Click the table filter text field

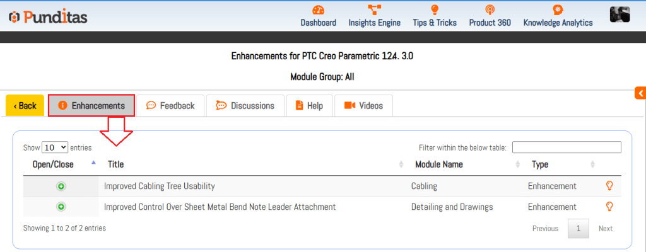click(566, 147)
